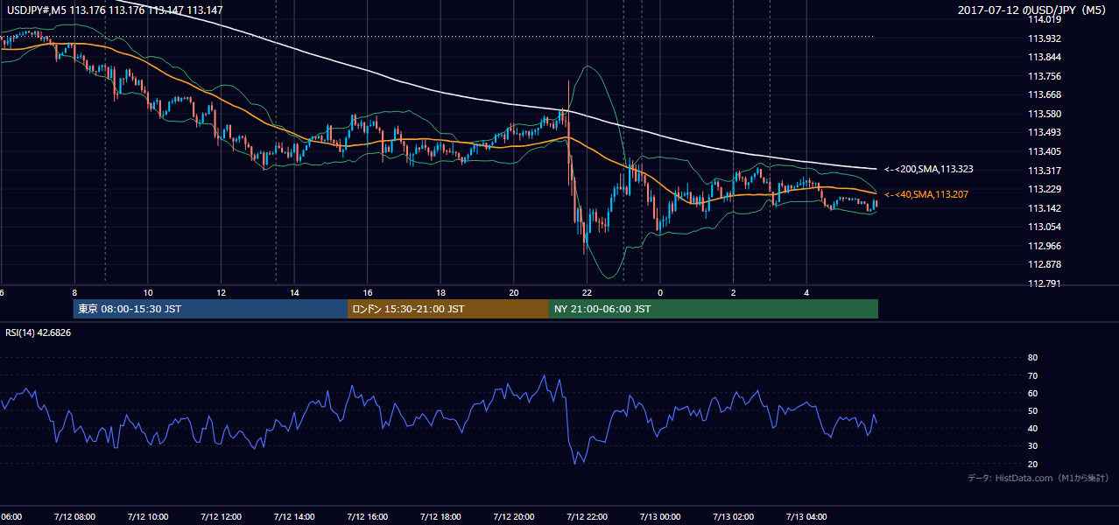Click the RSI 50 level label

coord(1032,410)
